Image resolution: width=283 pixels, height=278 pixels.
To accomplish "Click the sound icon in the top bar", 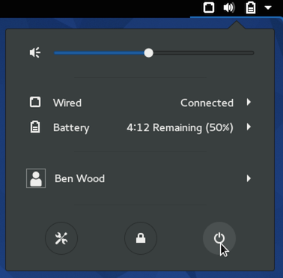I will pyautogui.click(x=229, y=7).
